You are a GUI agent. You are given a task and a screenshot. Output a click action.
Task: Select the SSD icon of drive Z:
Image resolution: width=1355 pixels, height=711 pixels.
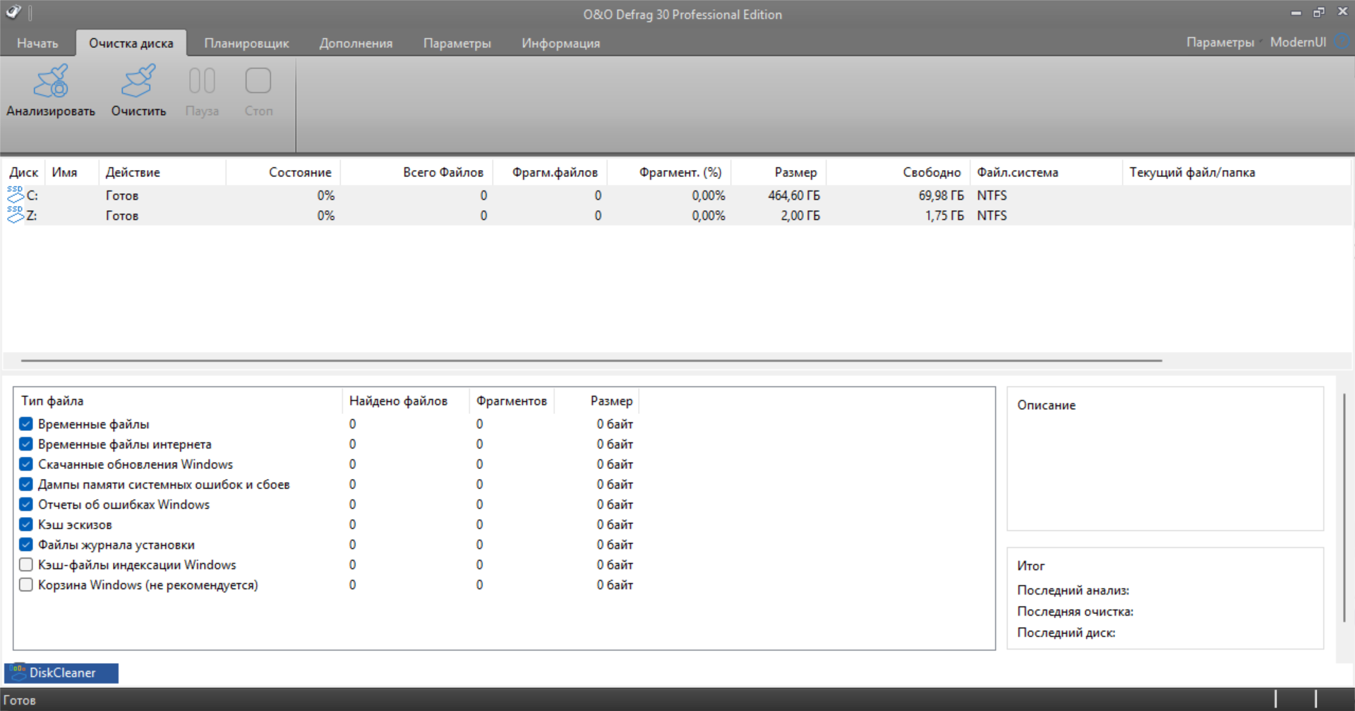coord(15,215)
